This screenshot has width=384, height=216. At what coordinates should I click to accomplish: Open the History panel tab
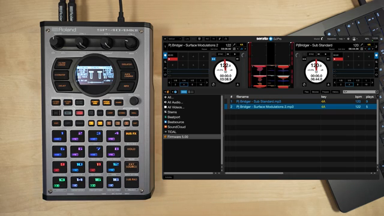[x=335, y=92]
